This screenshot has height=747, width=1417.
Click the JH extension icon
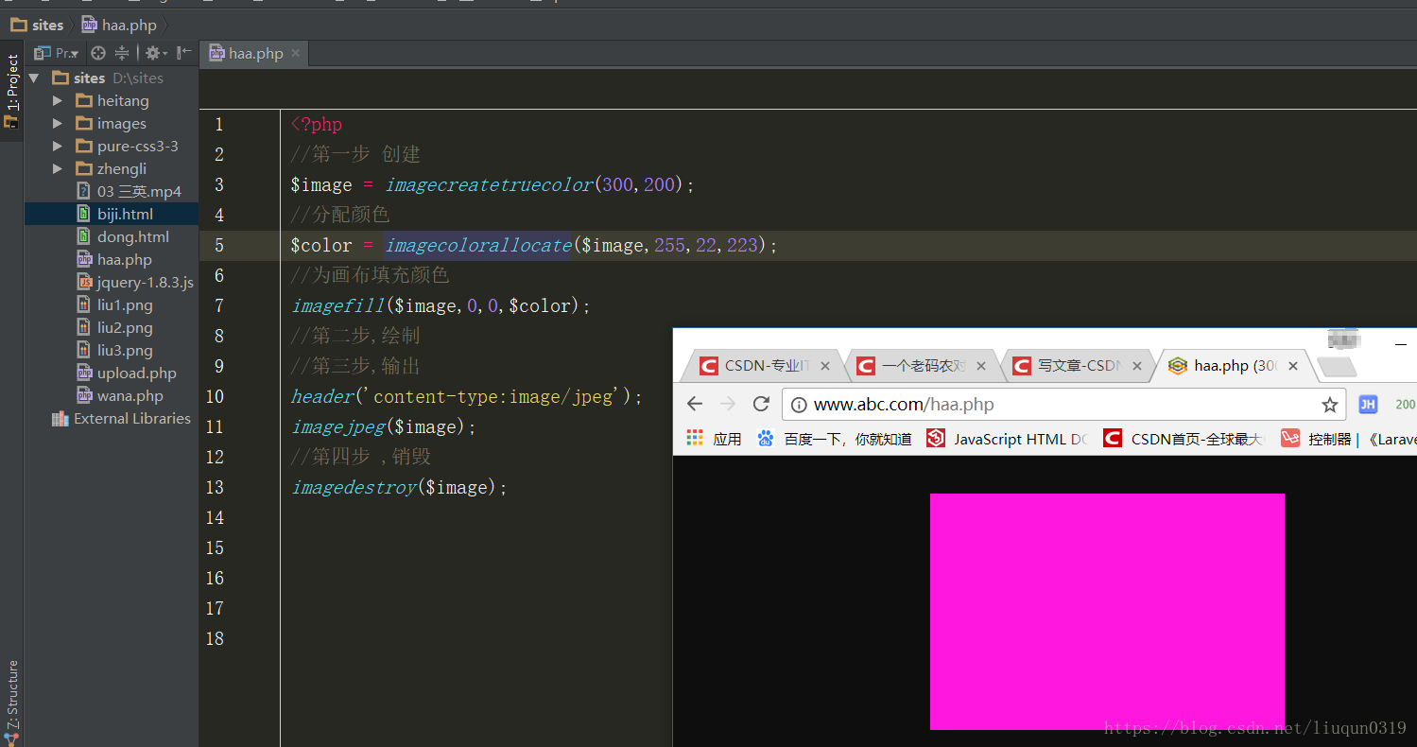(1368, 405)
